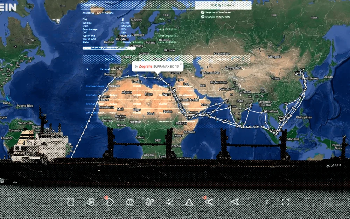Click the MarineTraffic round icon
The image size is (350, 219).
point(202,17)
